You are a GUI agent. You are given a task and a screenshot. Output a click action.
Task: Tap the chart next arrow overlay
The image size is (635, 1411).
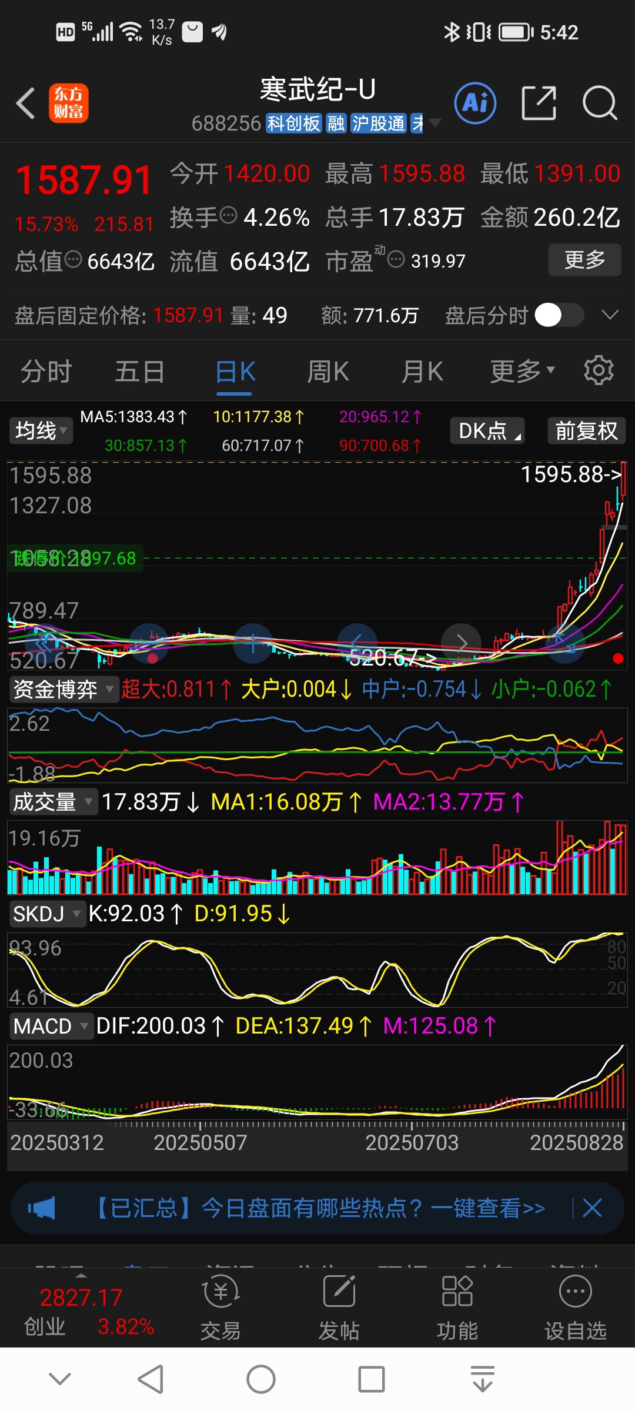tap(462, 643)
